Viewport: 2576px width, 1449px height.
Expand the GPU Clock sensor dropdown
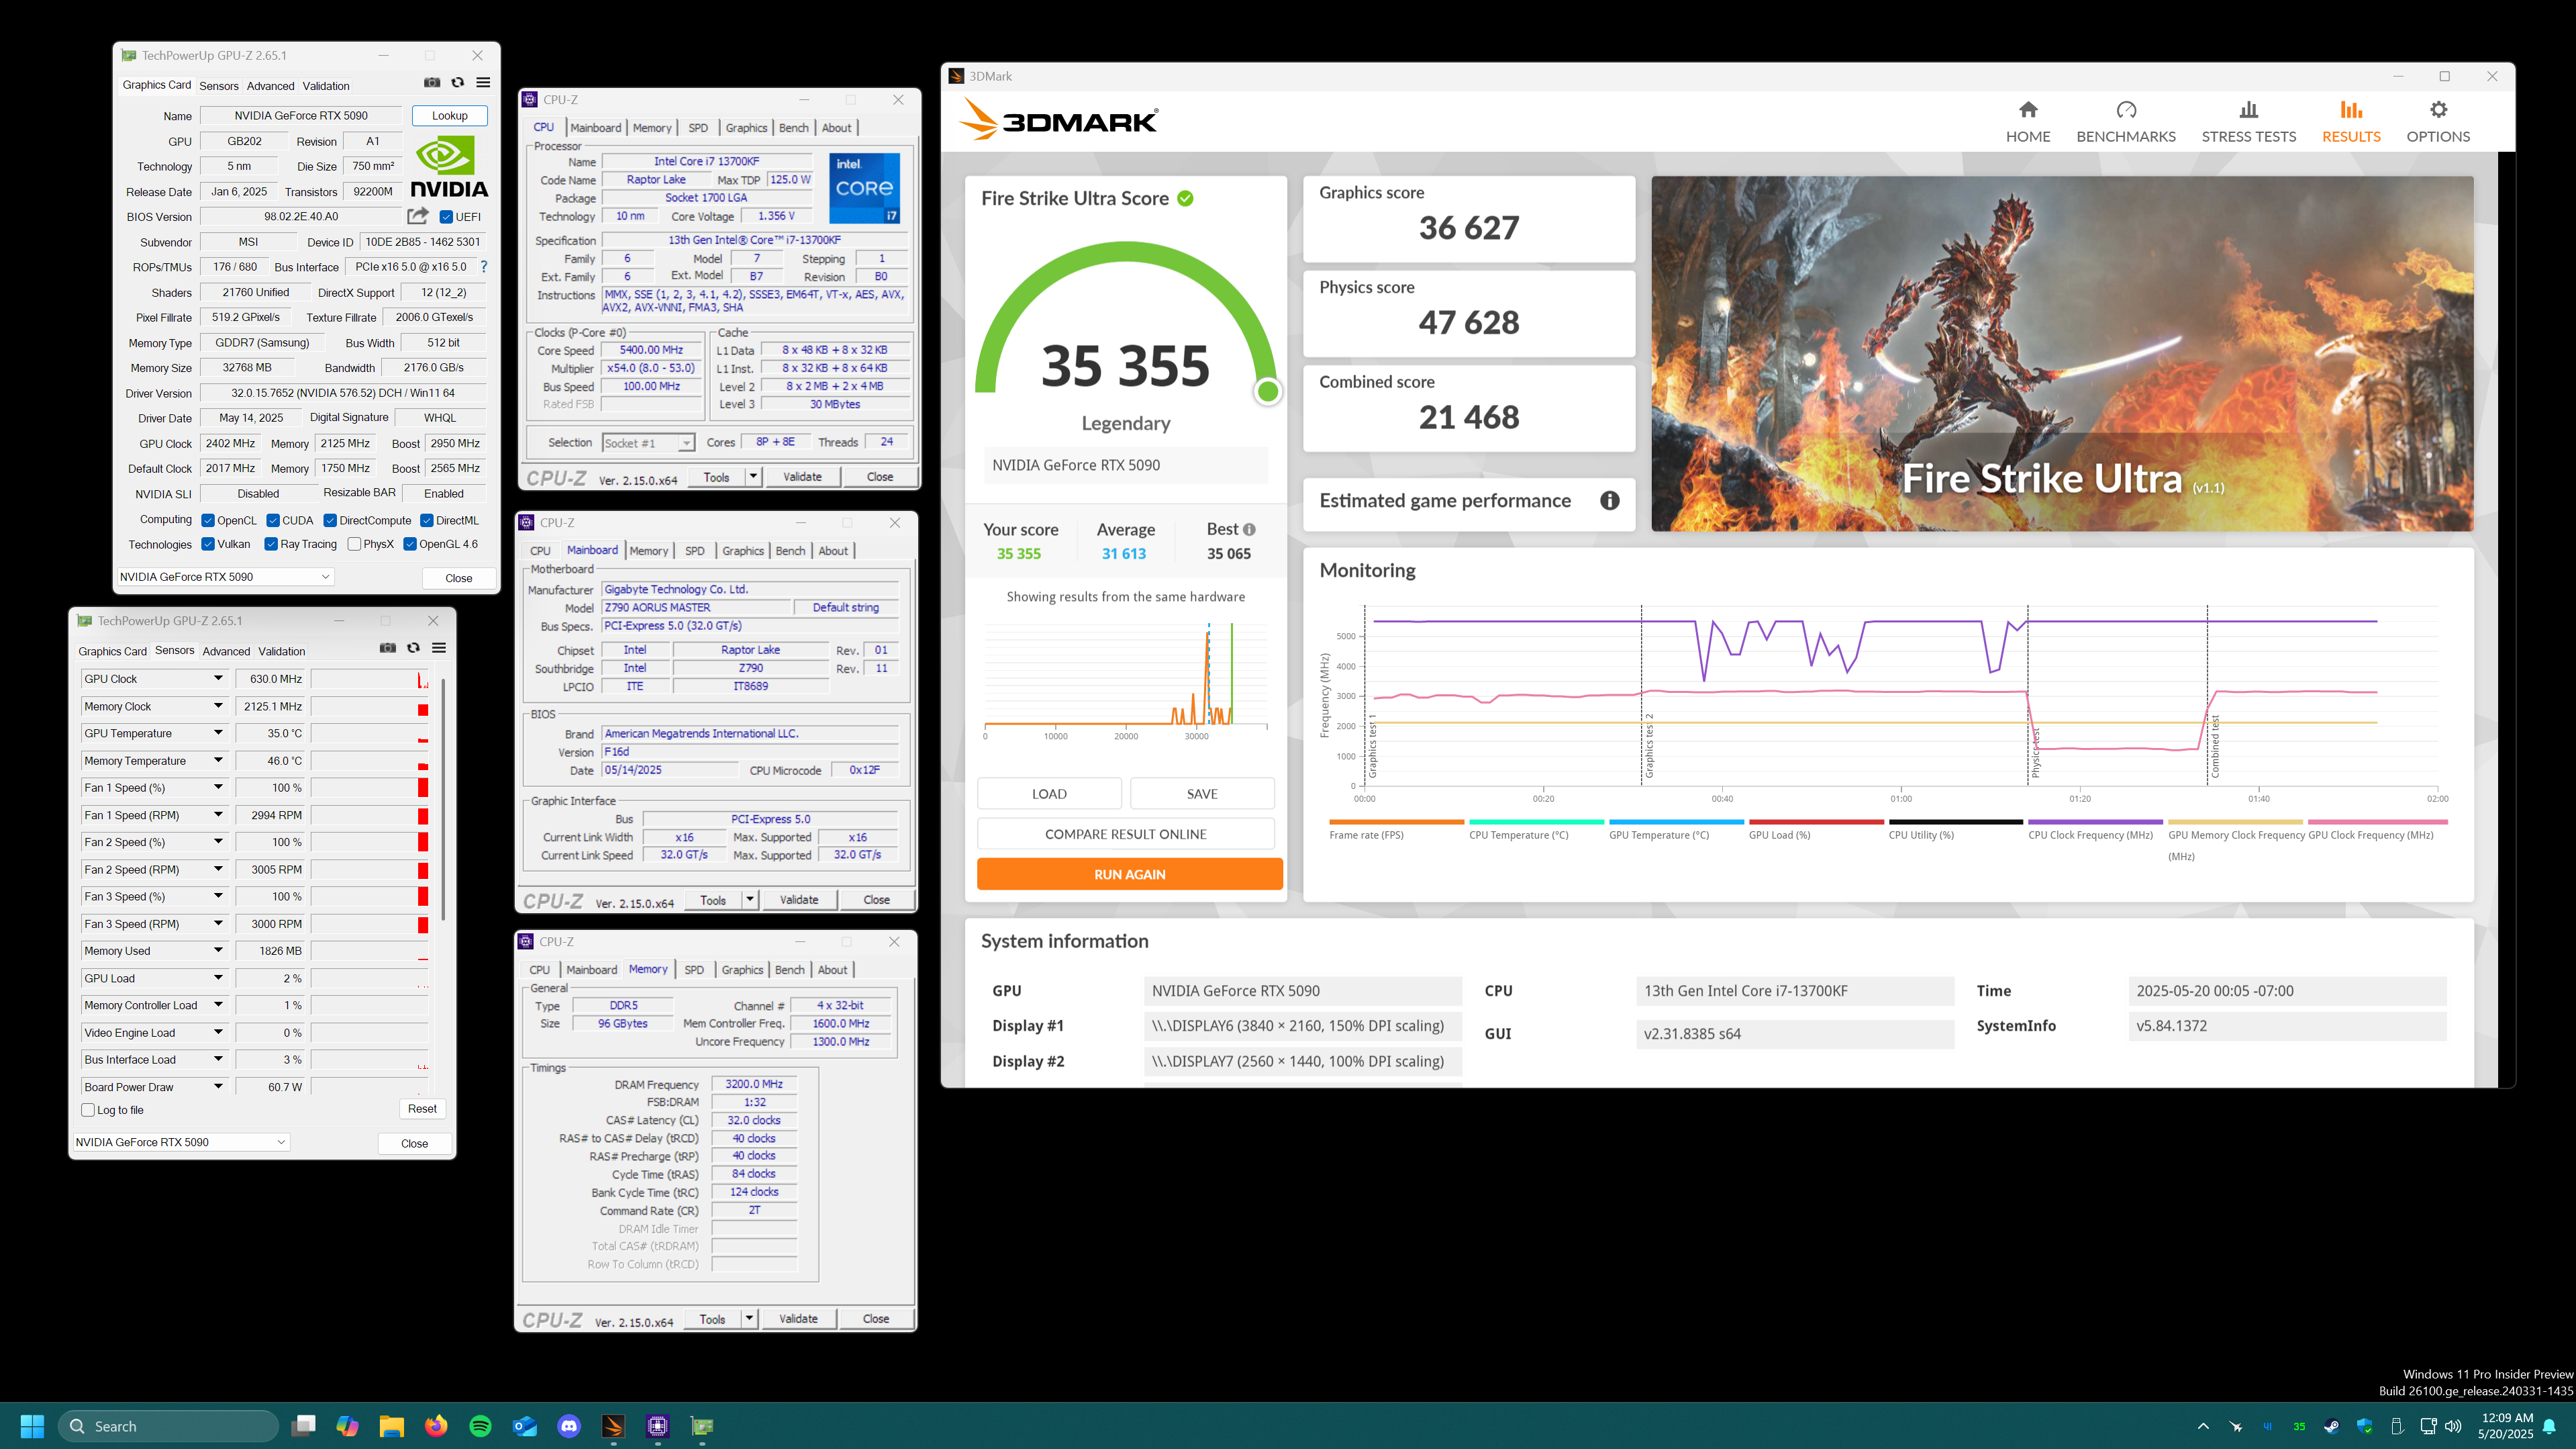point(218,678)
